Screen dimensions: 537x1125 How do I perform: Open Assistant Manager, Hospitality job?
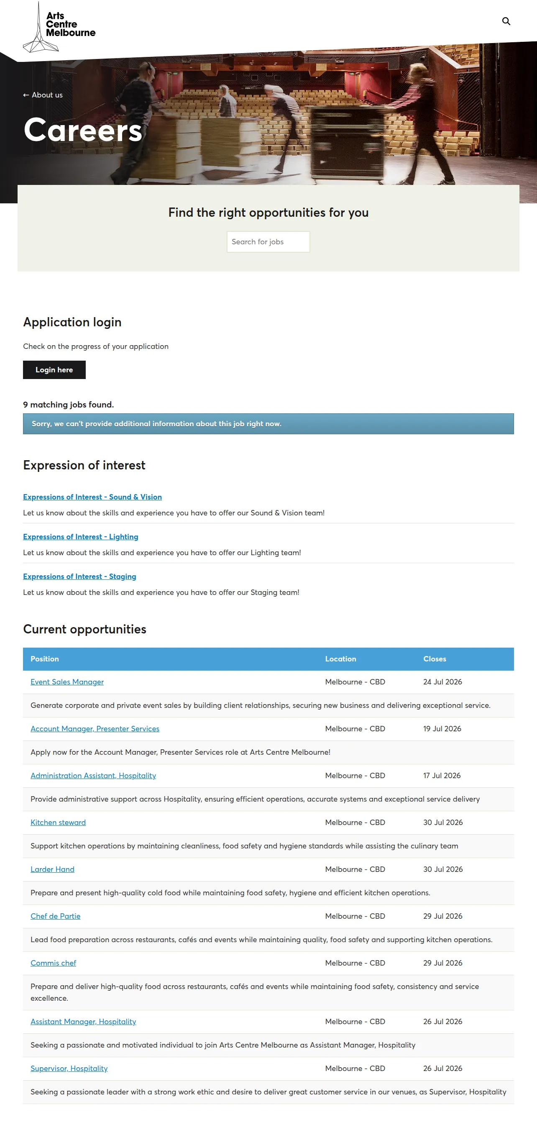tap(83, 1021)
